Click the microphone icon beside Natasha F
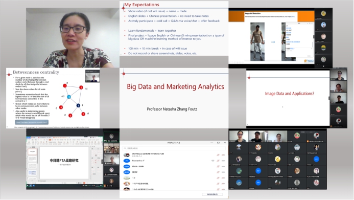 (218, 161)
